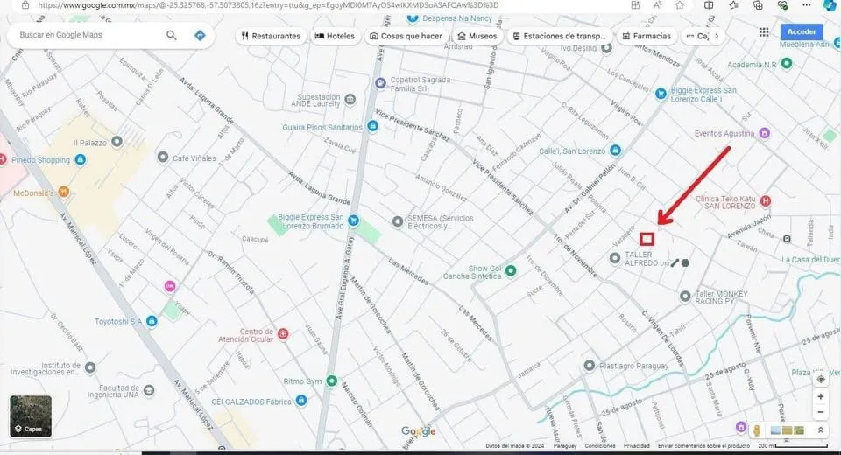Add page to favorites with star icon
Screen dimensions: 841x455
(680, 5)
